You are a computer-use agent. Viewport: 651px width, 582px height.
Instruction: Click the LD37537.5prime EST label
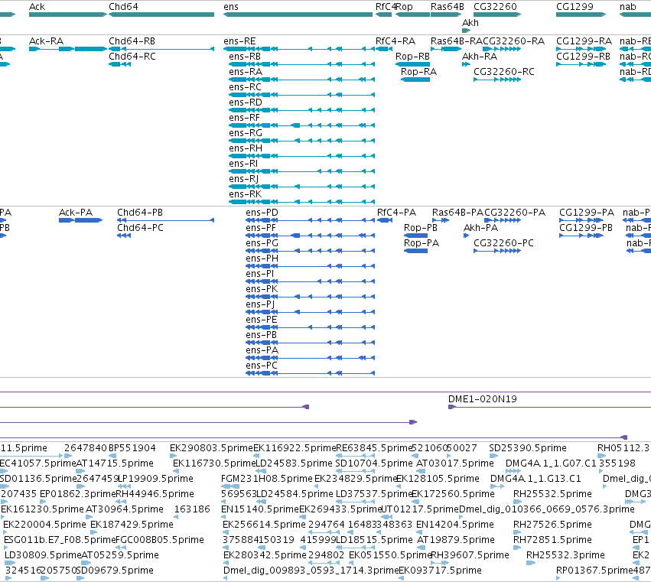(x=374, y=494)
